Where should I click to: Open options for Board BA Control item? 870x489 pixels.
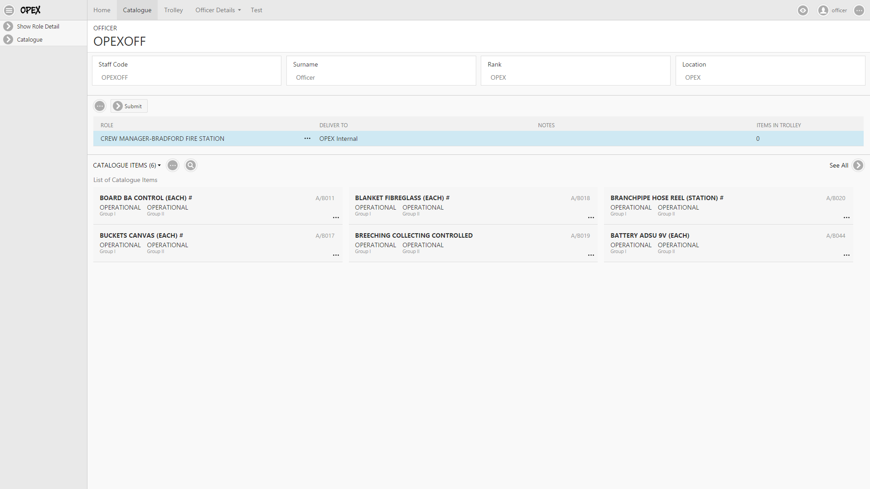[x=336, y=218]
